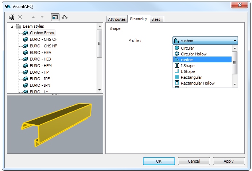Click the profile curve icon in toolbar

(65, 17)
